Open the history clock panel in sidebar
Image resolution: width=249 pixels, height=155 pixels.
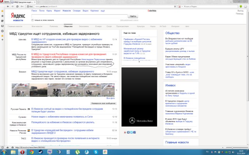[x=2, y=31]
